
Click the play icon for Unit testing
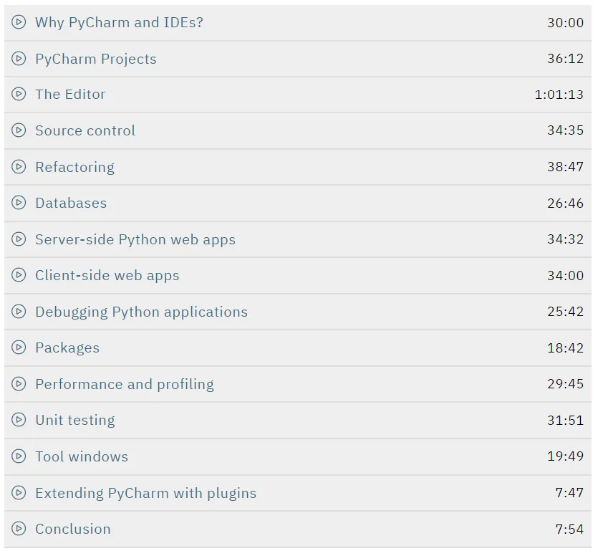click(x=19, y=420)
